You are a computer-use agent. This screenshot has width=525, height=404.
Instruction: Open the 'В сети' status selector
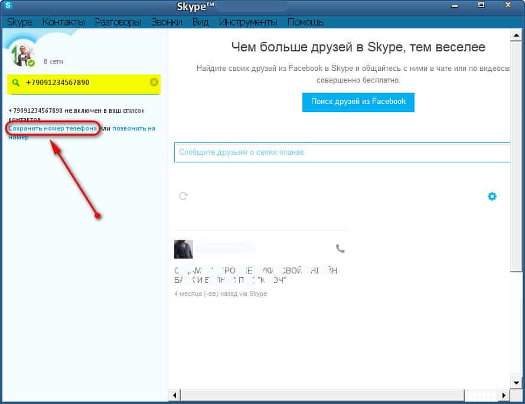coord(53,61)
